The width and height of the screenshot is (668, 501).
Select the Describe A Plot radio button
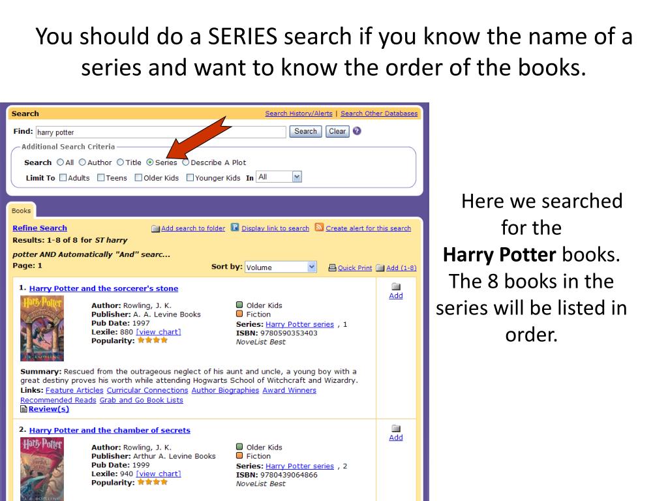(x=186, y=162)
